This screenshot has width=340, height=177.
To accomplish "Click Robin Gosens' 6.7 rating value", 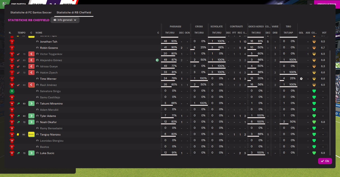I will [323, 48].
